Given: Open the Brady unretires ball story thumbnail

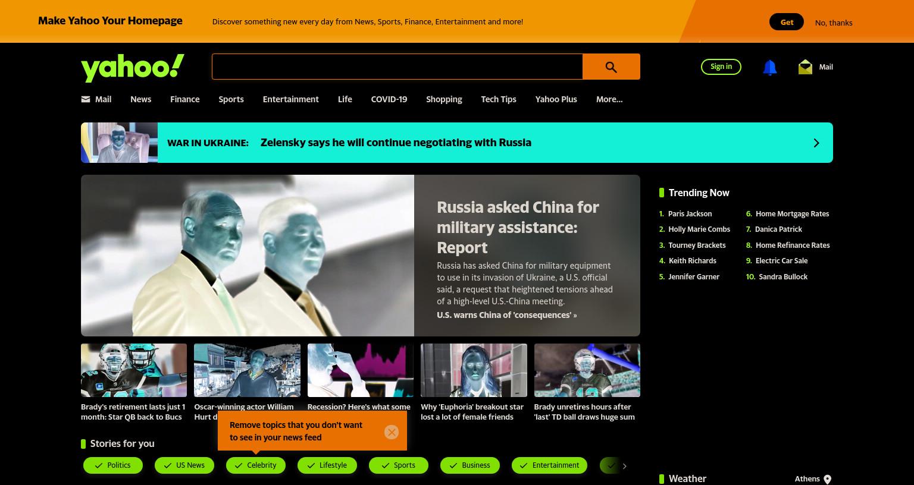Looking at the screenshot, I should (x=587, y=370).
